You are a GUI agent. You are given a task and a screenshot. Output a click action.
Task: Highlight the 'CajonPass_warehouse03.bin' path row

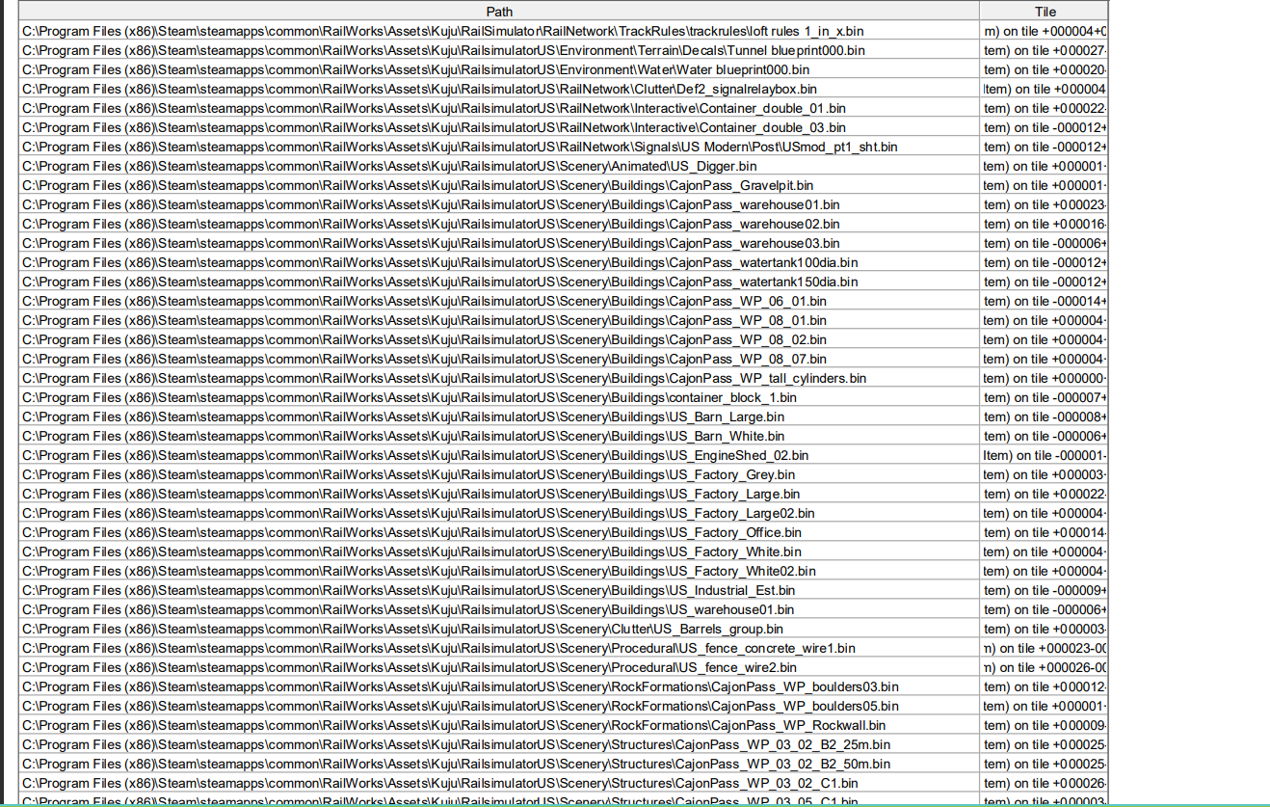pyautogui.click(x=499, y=243)
